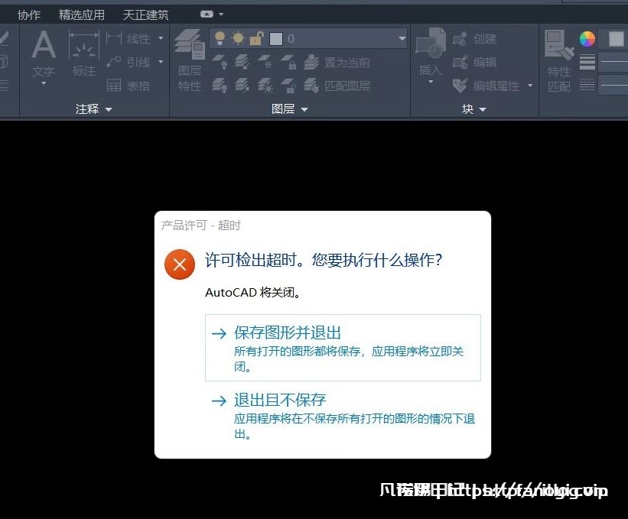This screenshot has height=519, width=628.
Task: Click the ribbon minimize button beside 天正建筑
Action: 207,15
